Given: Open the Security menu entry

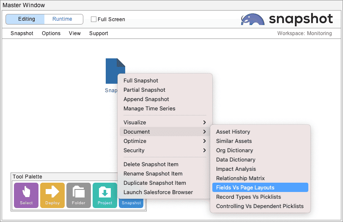Looking at the screenshot, I should [165, 150].
